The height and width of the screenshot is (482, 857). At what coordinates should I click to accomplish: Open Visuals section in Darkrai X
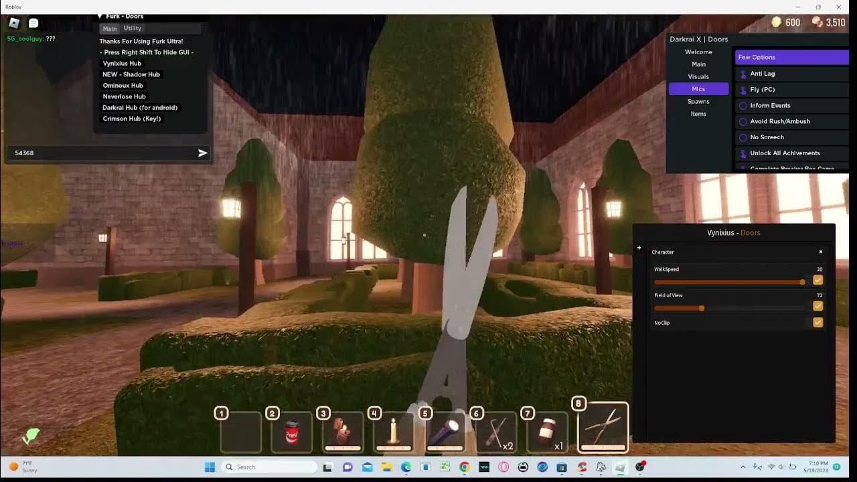[698, 77]
